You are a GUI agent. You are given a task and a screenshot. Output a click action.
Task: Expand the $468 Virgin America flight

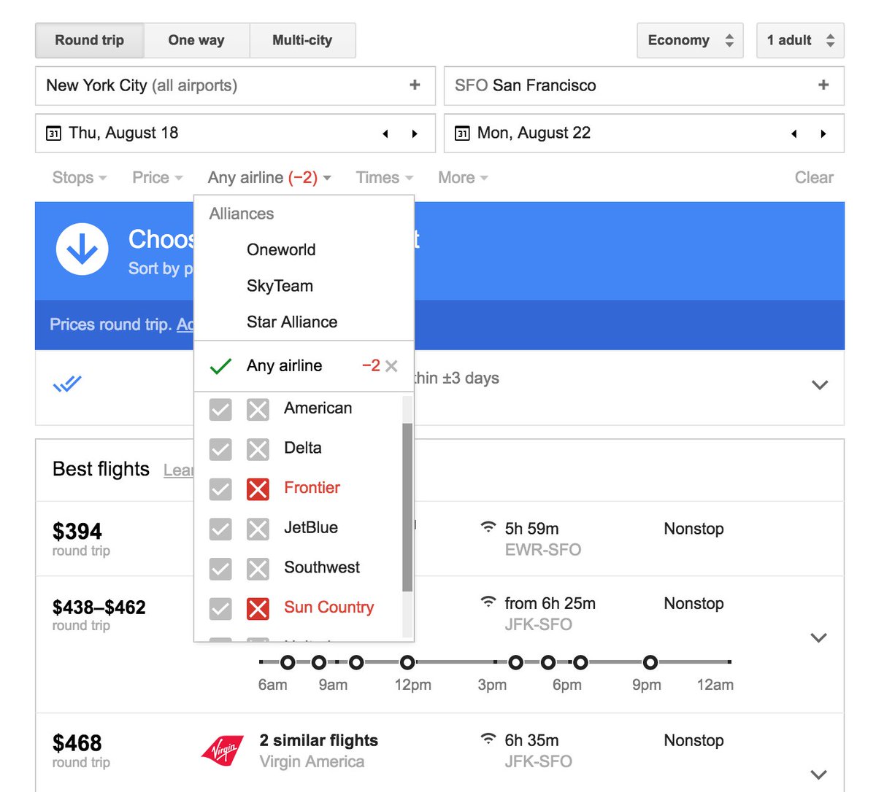click(819, 774)
